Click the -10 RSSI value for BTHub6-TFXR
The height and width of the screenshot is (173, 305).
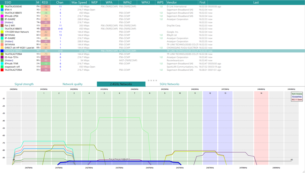[x=46, y=64]
